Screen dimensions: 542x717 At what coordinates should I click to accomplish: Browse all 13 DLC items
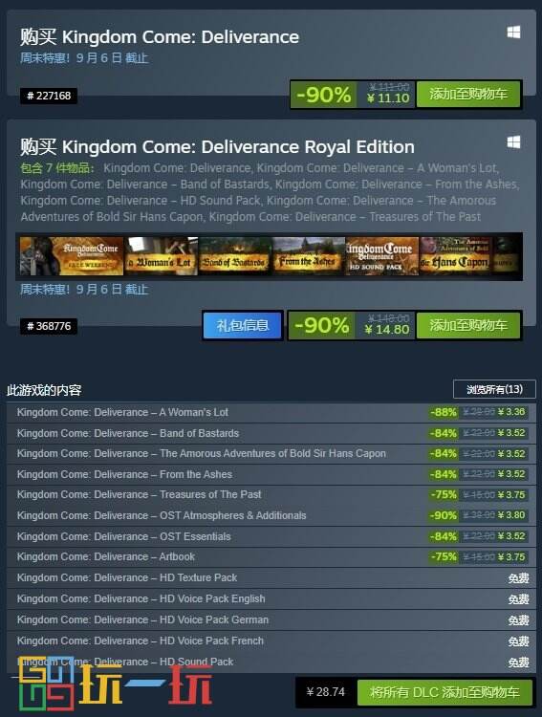click(494, 389)
